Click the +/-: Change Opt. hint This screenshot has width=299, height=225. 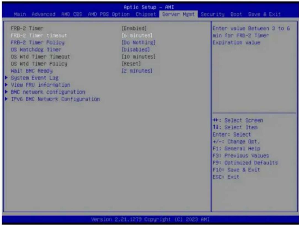pyautogui.click(x=236, y=142)
